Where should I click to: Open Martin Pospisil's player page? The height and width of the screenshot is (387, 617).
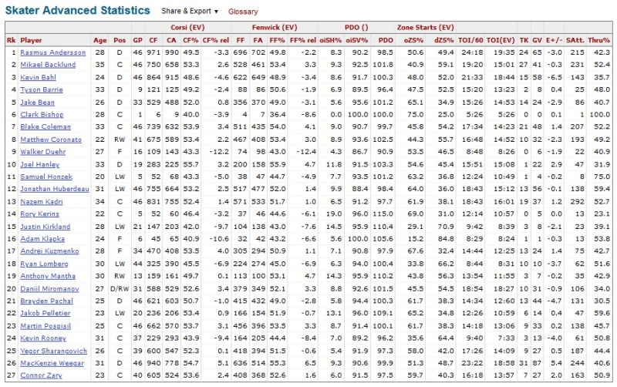click(x=46, y=325)
